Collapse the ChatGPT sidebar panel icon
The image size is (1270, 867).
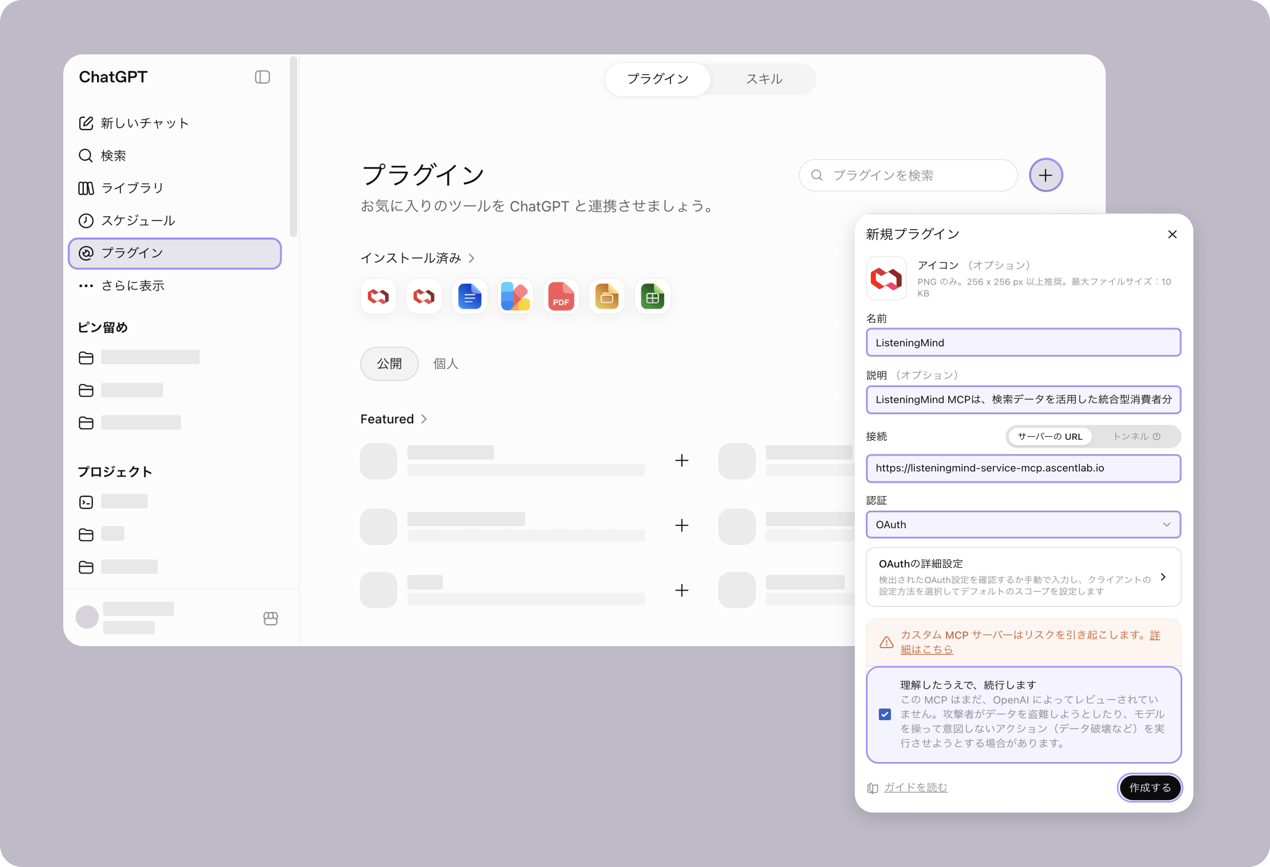point(262,77)
